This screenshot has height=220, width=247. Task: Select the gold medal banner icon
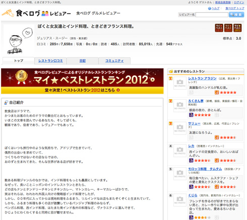21,77
